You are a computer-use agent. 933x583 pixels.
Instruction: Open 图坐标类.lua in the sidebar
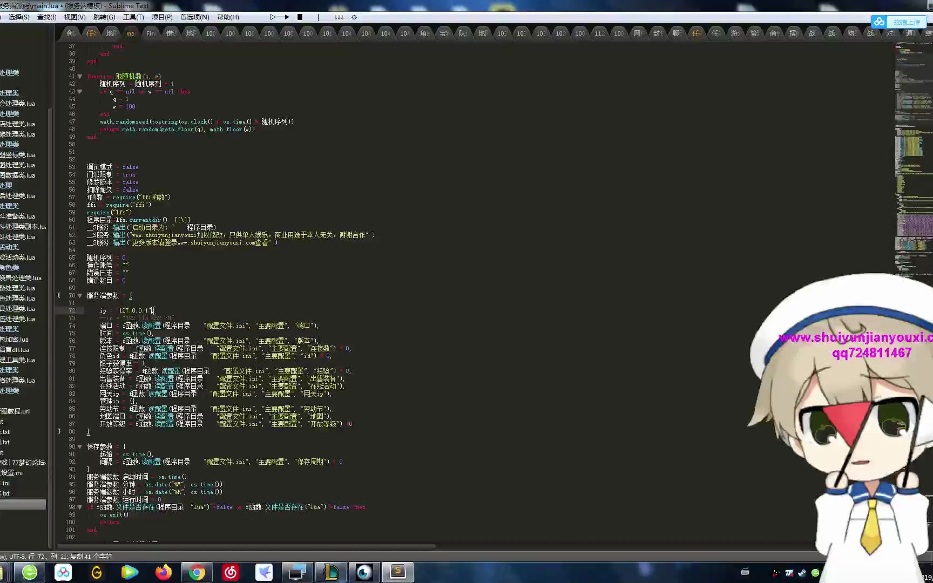click(17, 155)
